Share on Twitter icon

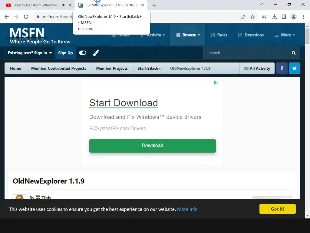[x=294, y=68]
